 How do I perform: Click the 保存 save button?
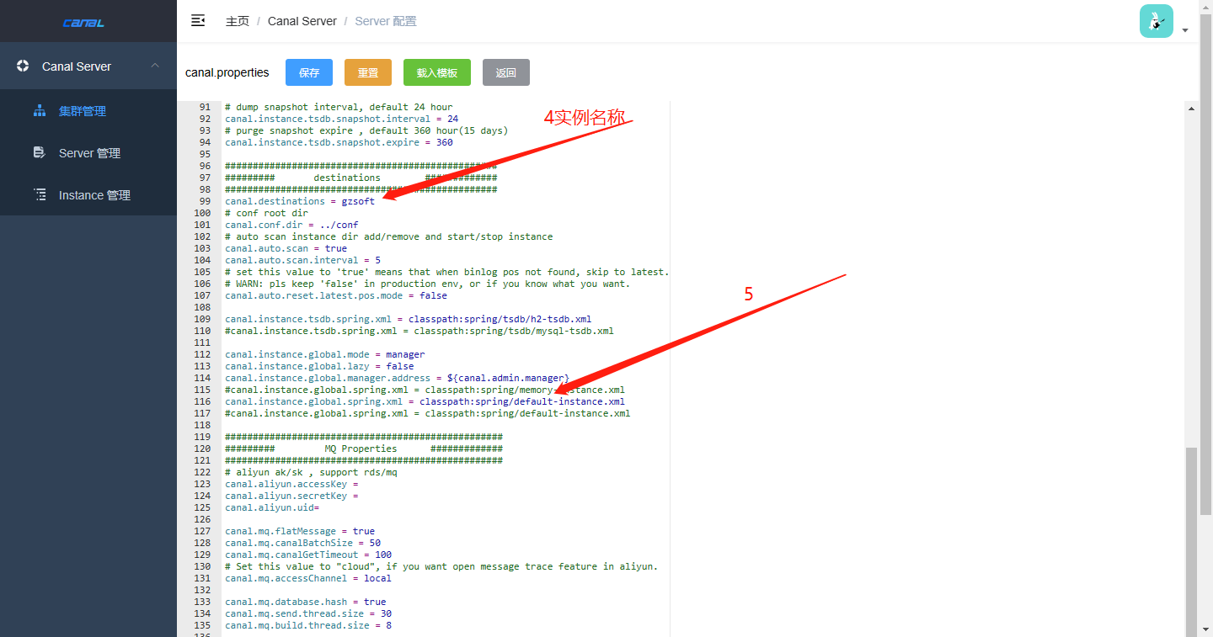coord(309,72)
